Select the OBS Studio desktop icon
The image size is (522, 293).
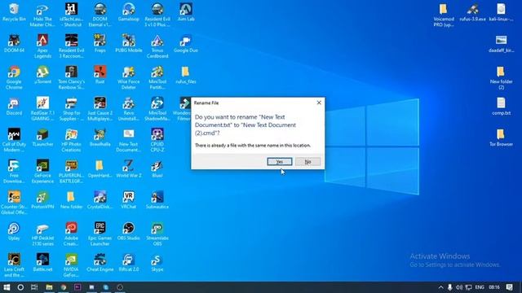(x=129, y=231)
